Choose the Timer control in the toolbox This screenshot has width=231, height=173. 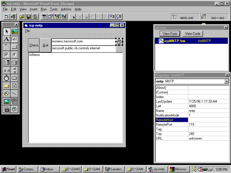pos(6,78)
